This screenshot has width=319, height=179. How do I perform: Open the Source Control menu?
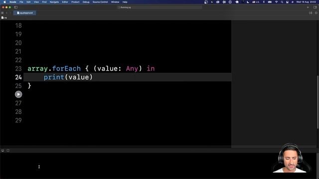coord(100,2)
